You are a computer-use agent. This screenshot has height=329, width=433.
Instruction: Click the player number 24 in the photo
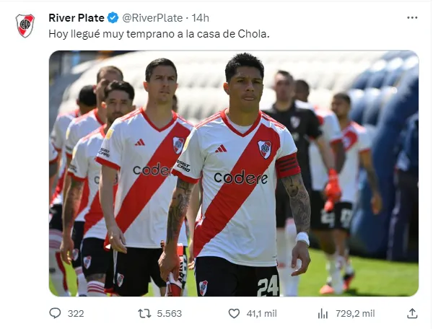coord(267,286)
